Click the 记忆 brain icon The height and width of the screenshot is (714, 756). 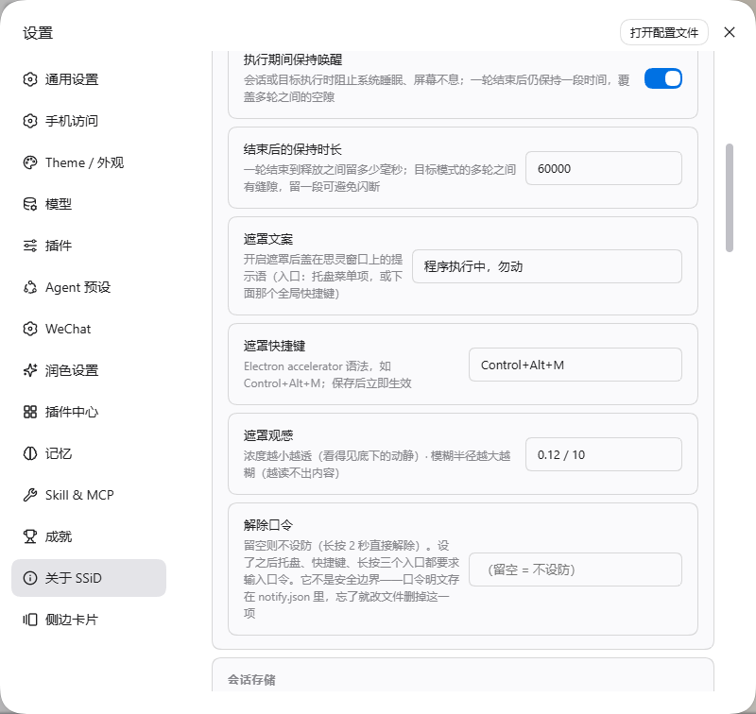tap(30, 454)
